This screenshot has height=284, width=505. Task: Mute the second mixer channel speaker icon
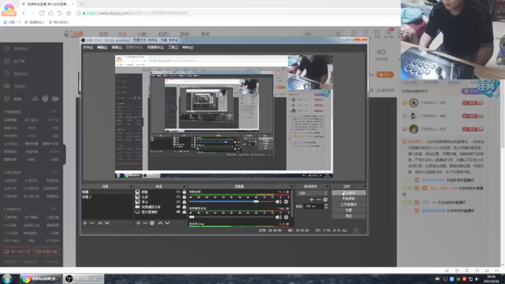point(278,217)
